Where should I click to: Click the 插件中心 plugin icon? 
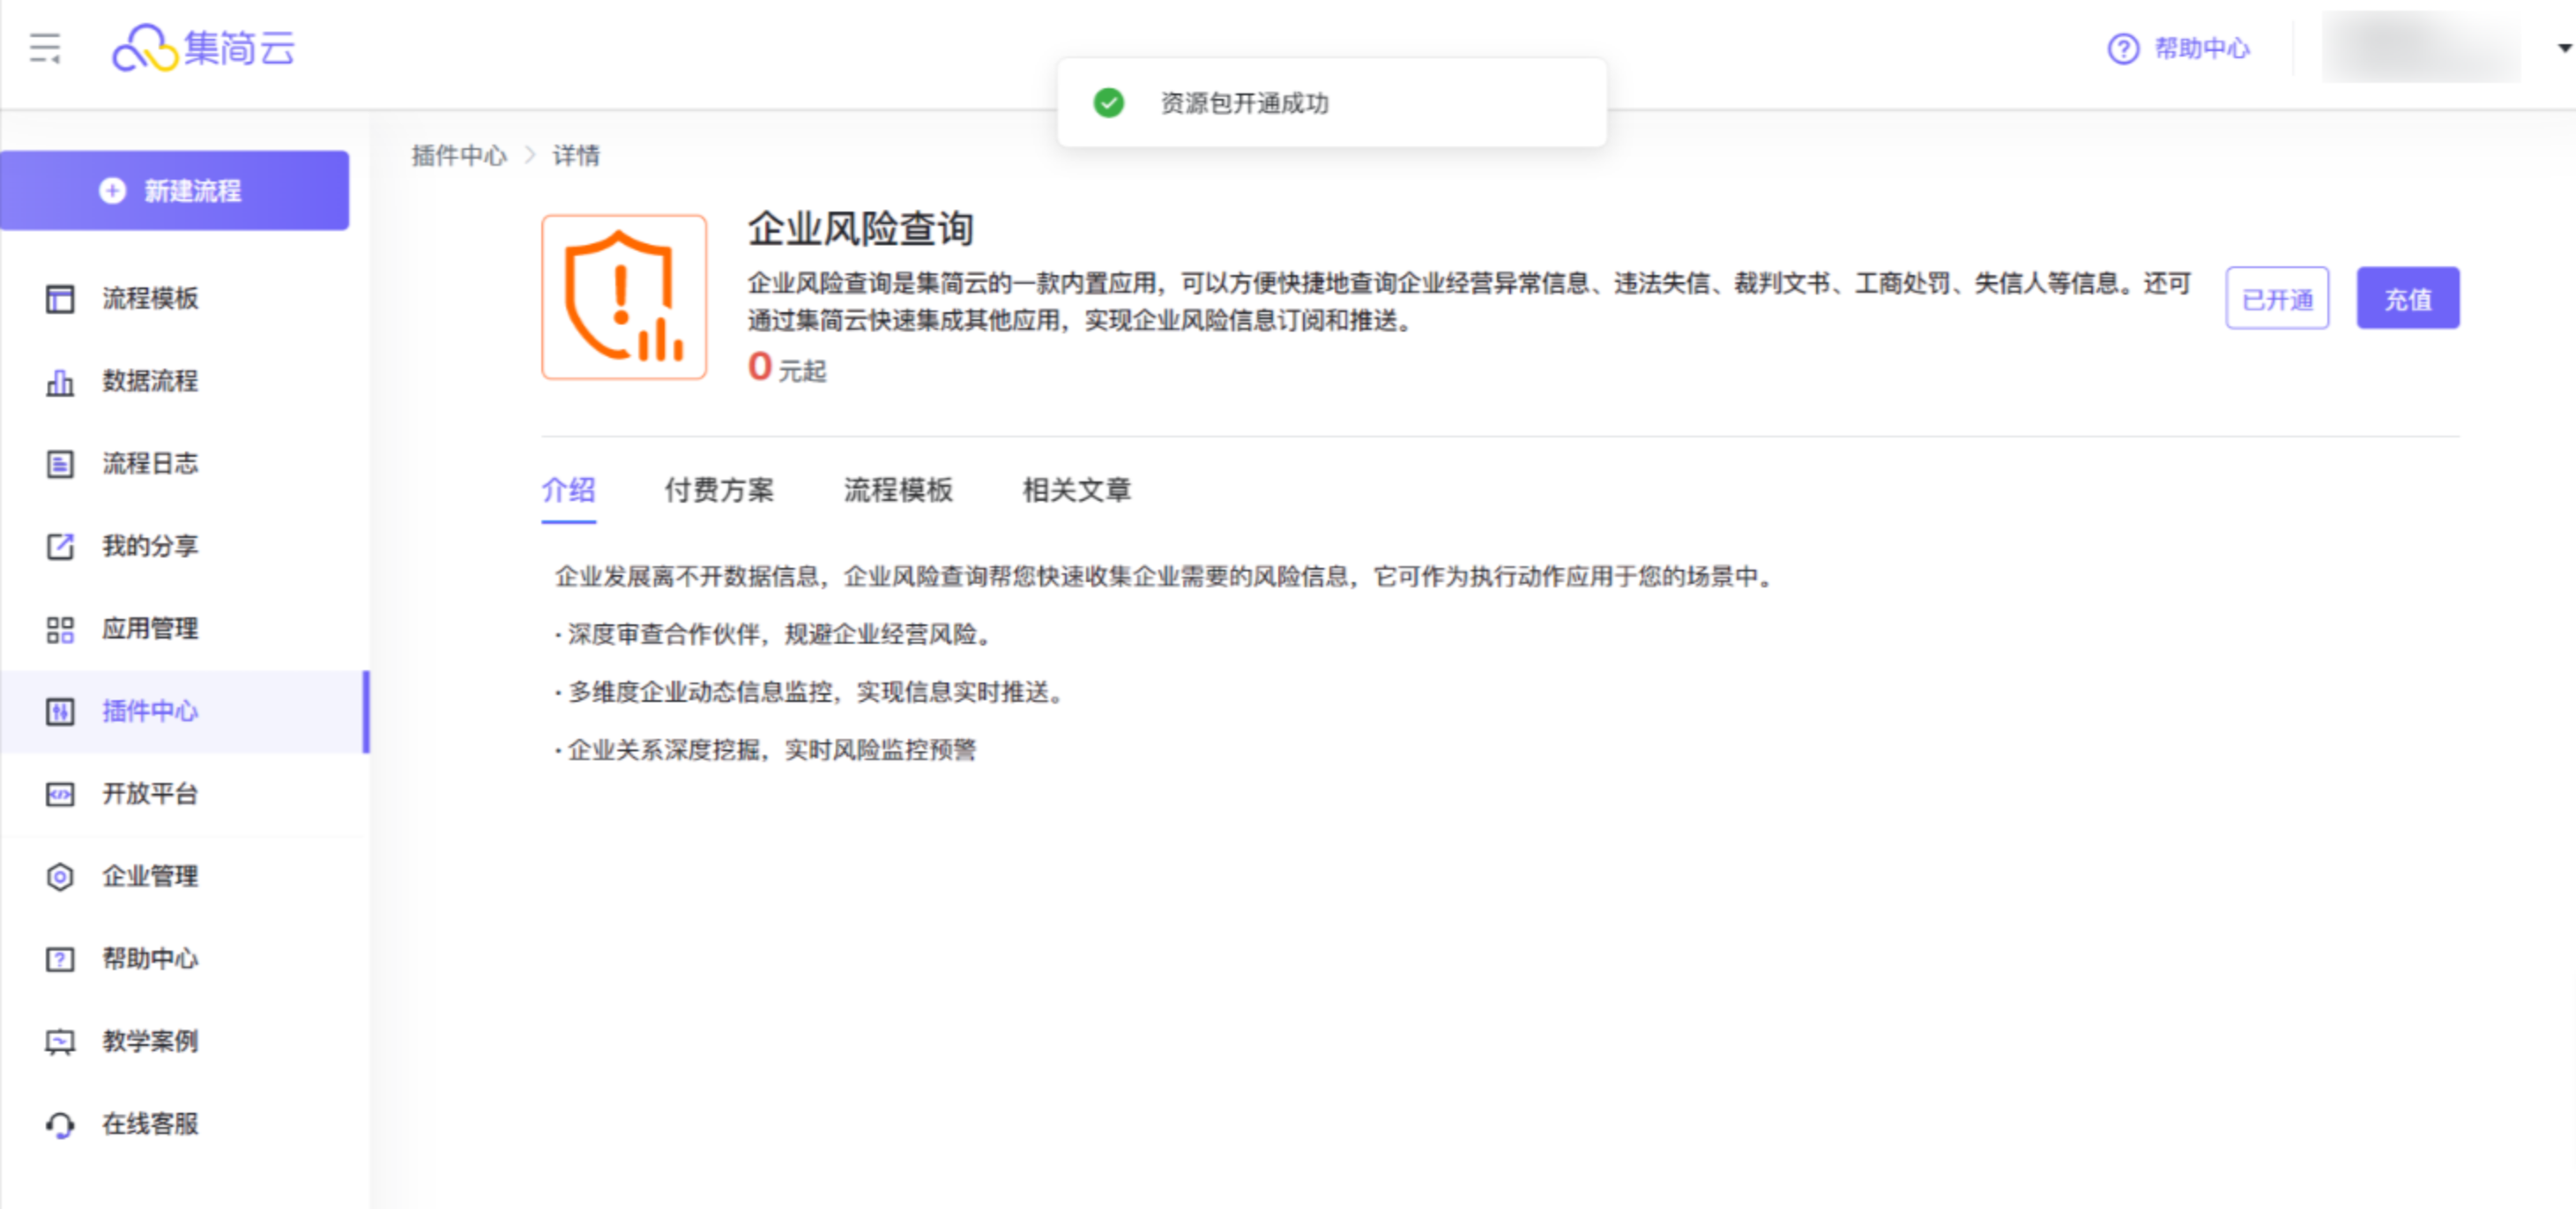pos(60,711)
